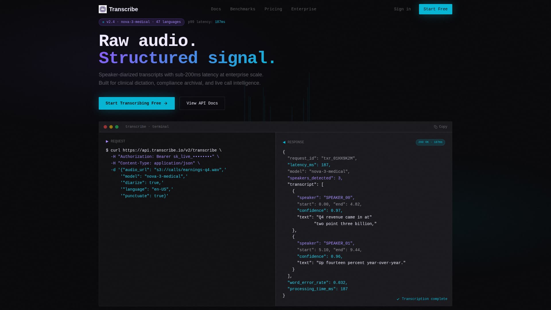
Task: Click the request "model": "nova-3-medical" line
Action: 154,177
